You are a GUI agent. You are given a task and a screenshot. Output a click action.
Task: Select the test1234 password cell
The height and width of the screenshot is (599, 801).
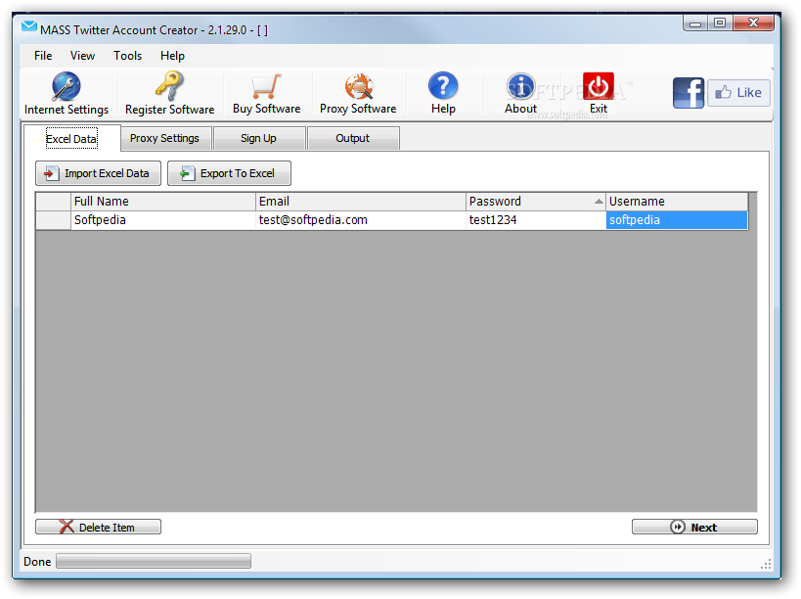[x=536, y=220]
